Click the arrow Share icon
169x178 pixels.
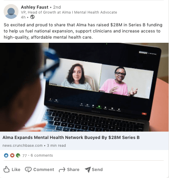pyautogui.click(x=62, y=170)
